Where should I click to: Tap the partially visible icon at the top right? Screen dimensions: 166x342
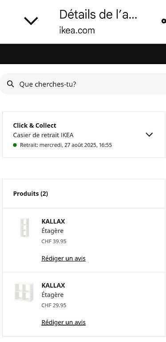point(164,21)
